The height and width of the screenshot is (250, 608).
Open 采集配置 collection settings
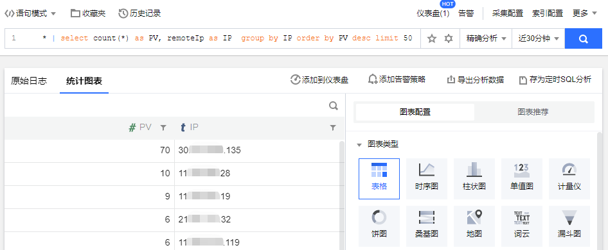click(x=508, y=13)
